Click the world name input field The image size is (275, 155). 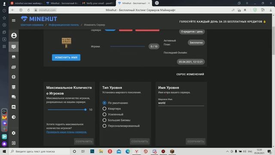tap(181, 103)
